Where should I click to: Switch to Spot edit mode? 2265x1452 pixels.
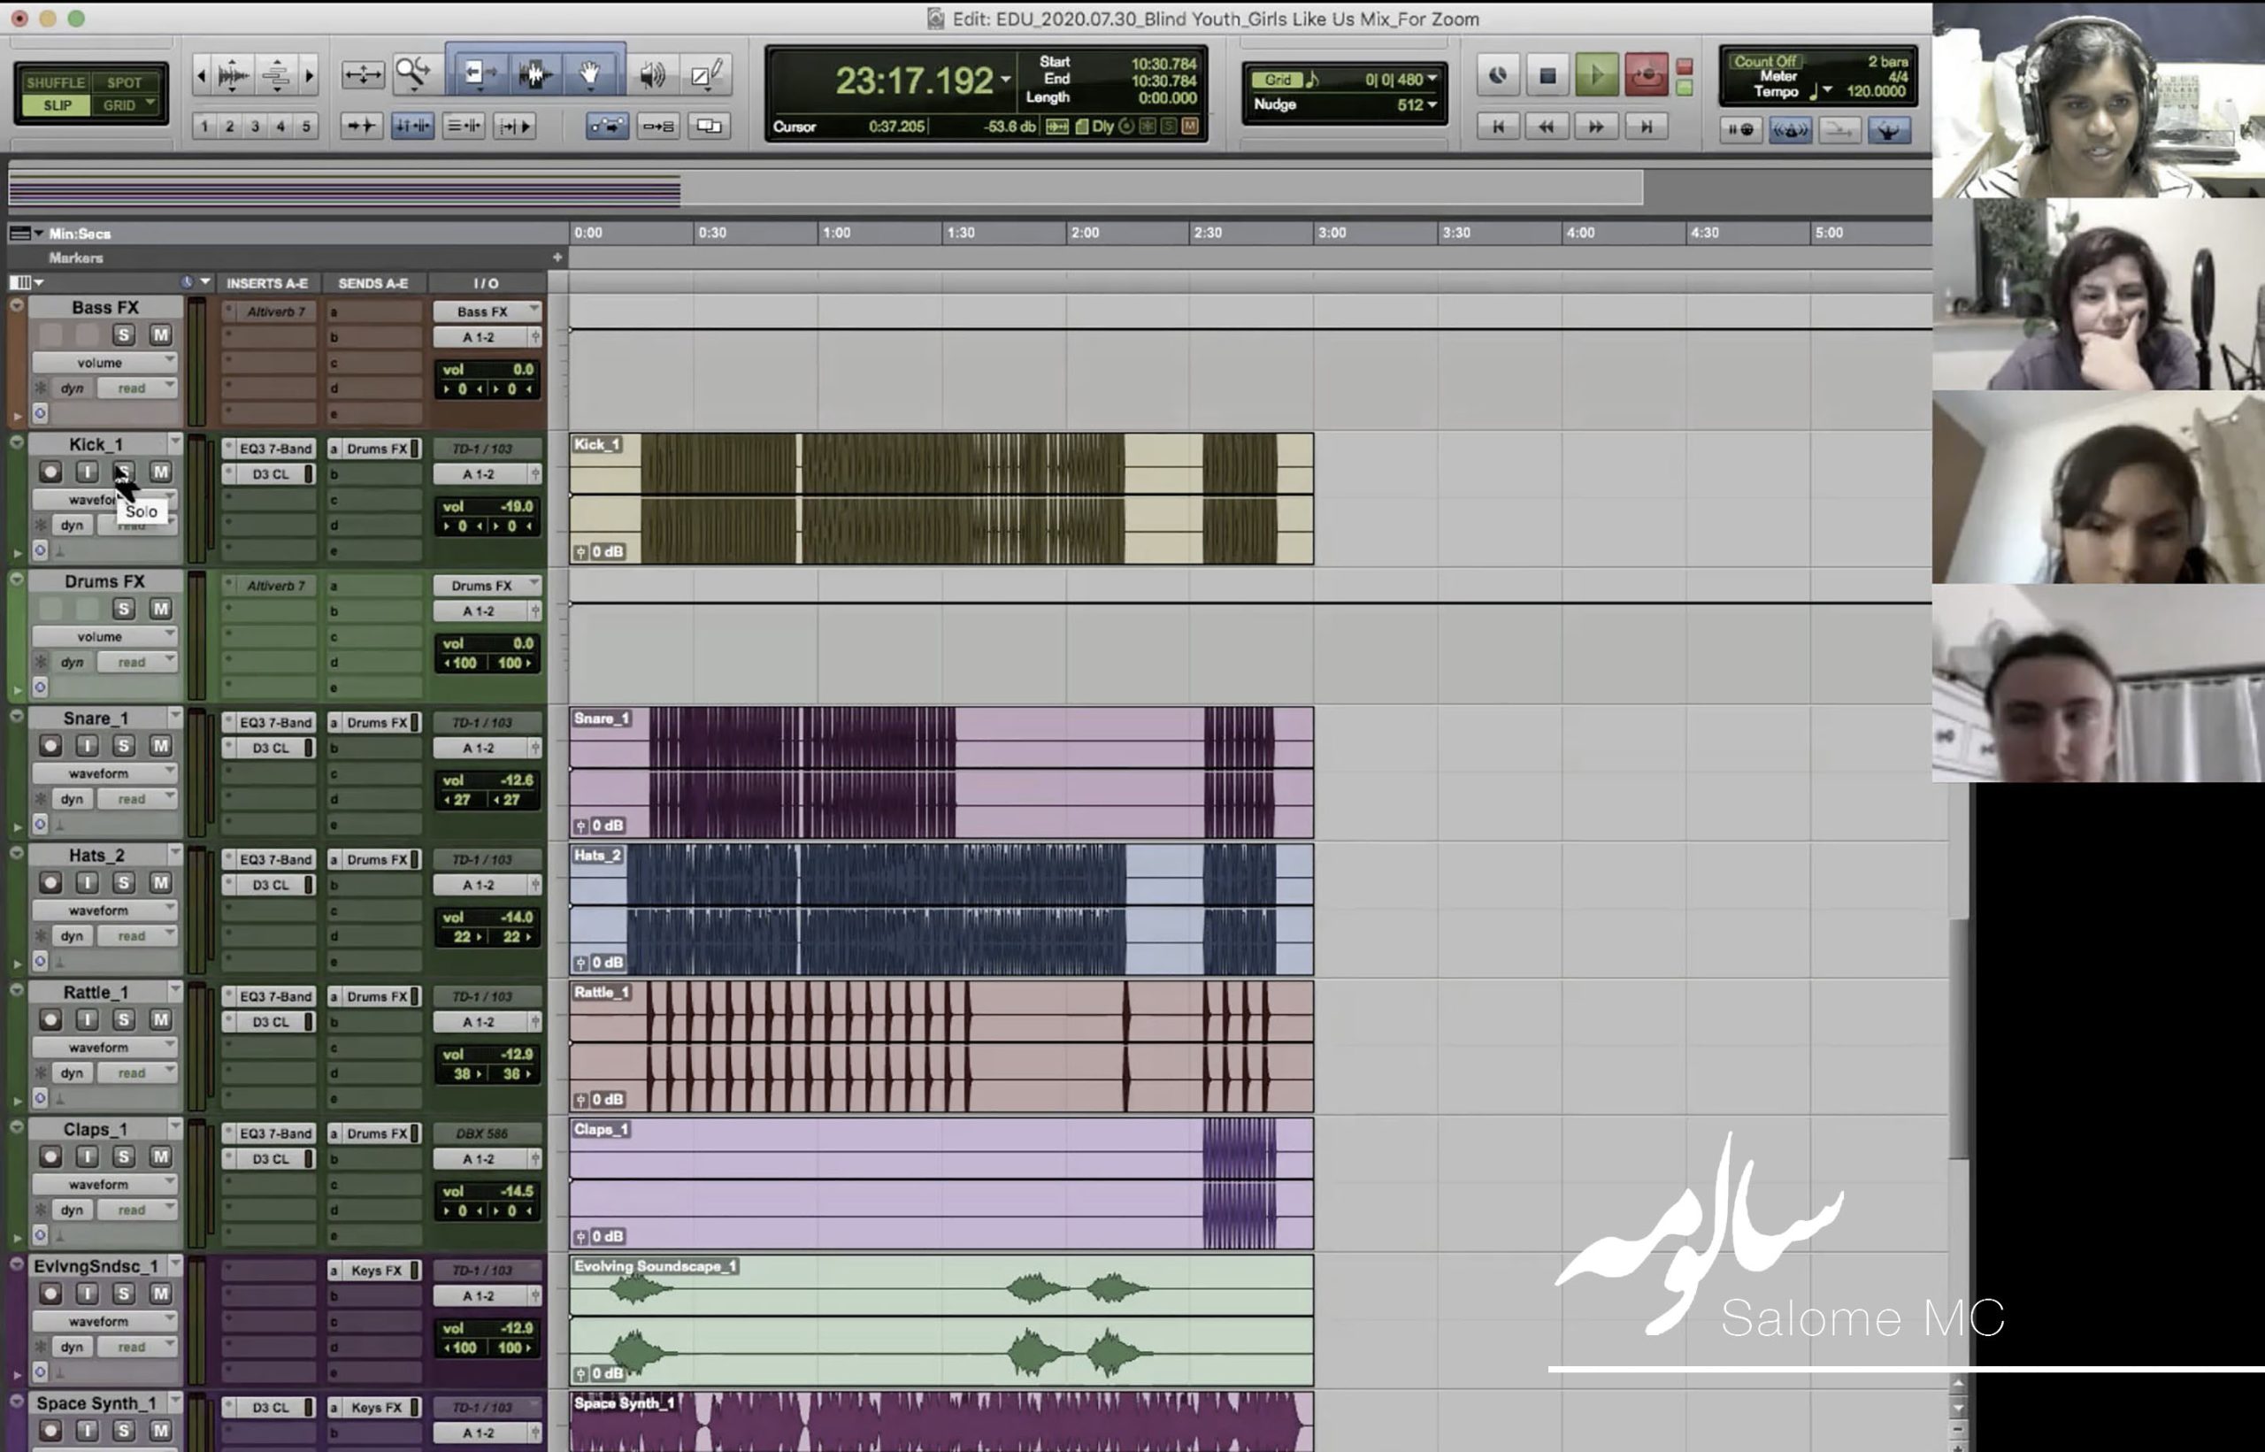click(x=125, y=82)
